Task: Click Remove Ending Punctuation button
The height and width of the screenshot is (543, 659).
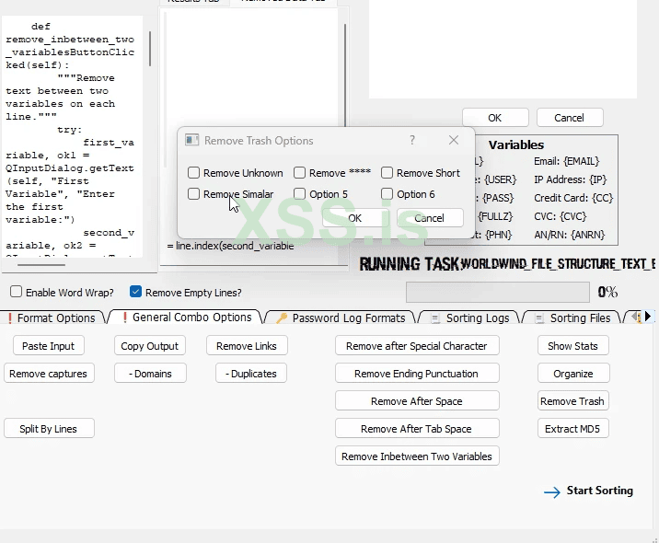Action: tap(417, 374)
